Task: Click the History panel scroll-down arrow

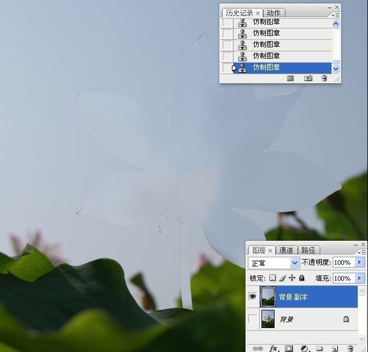Action: coord(336,68)
